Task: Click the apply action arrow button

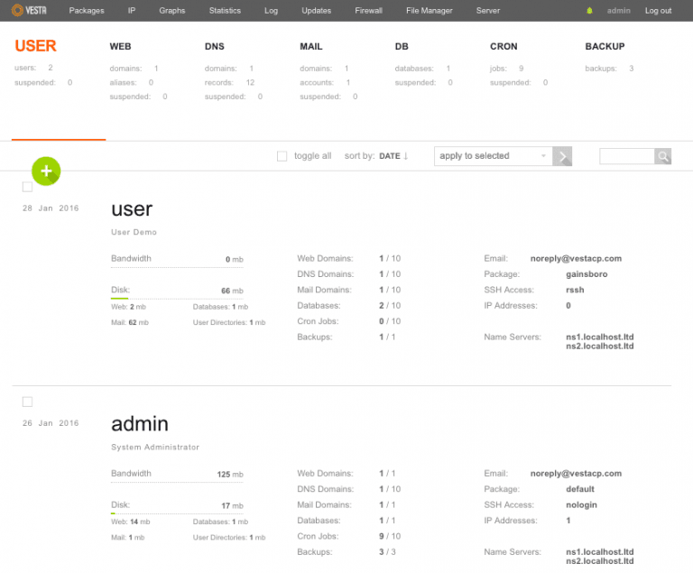Action: tap(562, 156)
